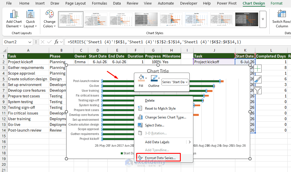Open the Power Pivot tab

click(x=227, y=3)
